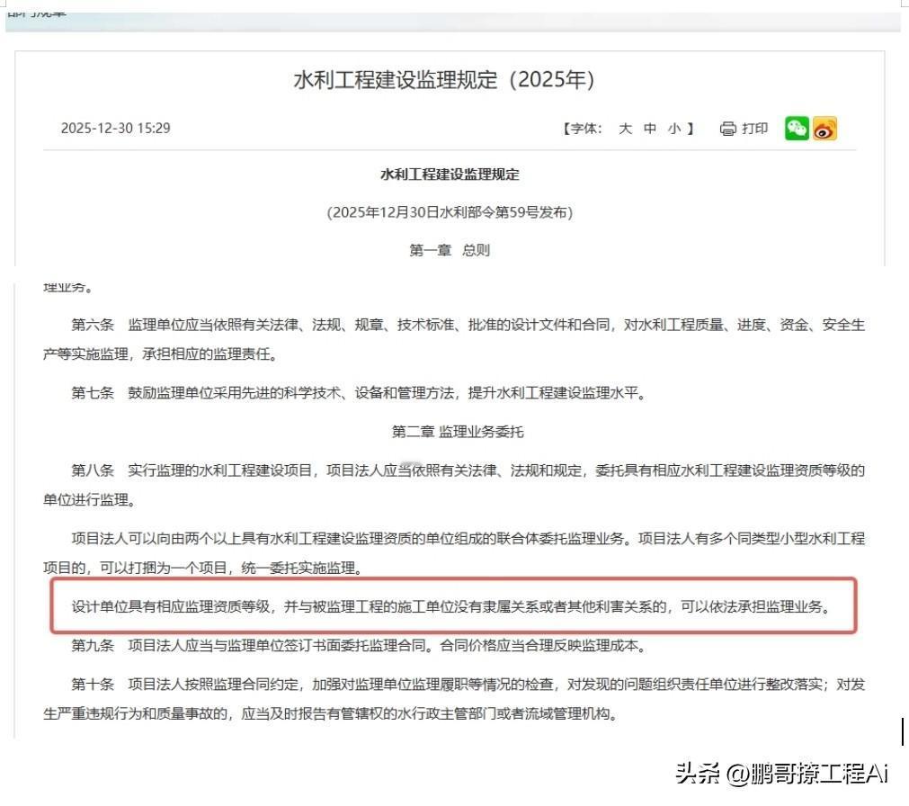Click the title 水利工程建设监理规定（2025年）
Screen dimensions: 909x806
(x=453, y=80)
